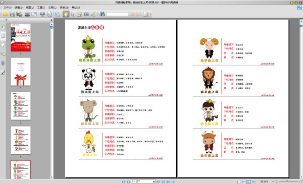Click the next view forward arrow
Viewport: 303px width, 184px height.
tap(173, 181)
